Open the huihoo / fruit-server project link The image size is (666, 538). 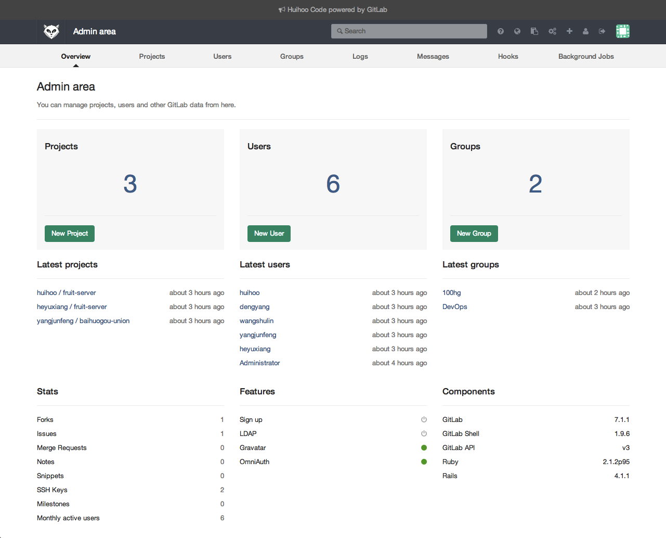pos(67,292)
